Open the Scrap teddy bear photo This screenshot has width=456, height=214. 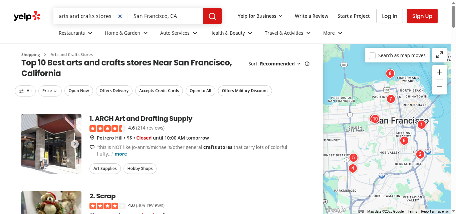51,203
